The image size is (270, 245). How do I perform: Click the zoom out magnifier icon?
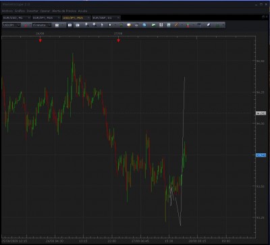click(x=94, y=25)
